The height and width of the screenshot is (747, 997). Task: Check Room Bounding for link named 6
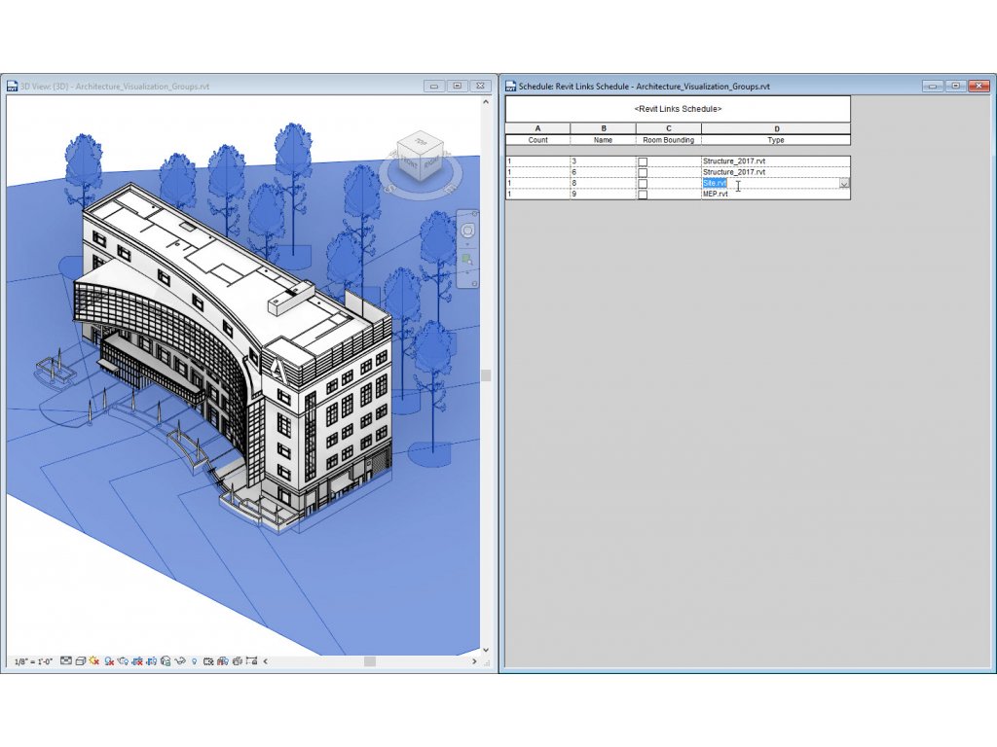pos(643,172)
